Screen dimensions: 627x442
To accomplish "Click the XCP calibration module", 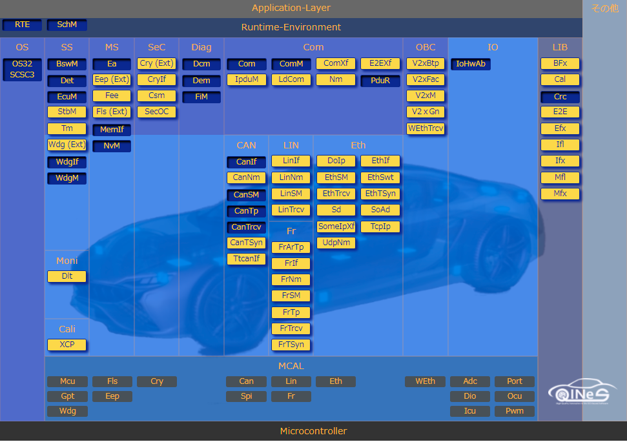I will click(67, 345).
